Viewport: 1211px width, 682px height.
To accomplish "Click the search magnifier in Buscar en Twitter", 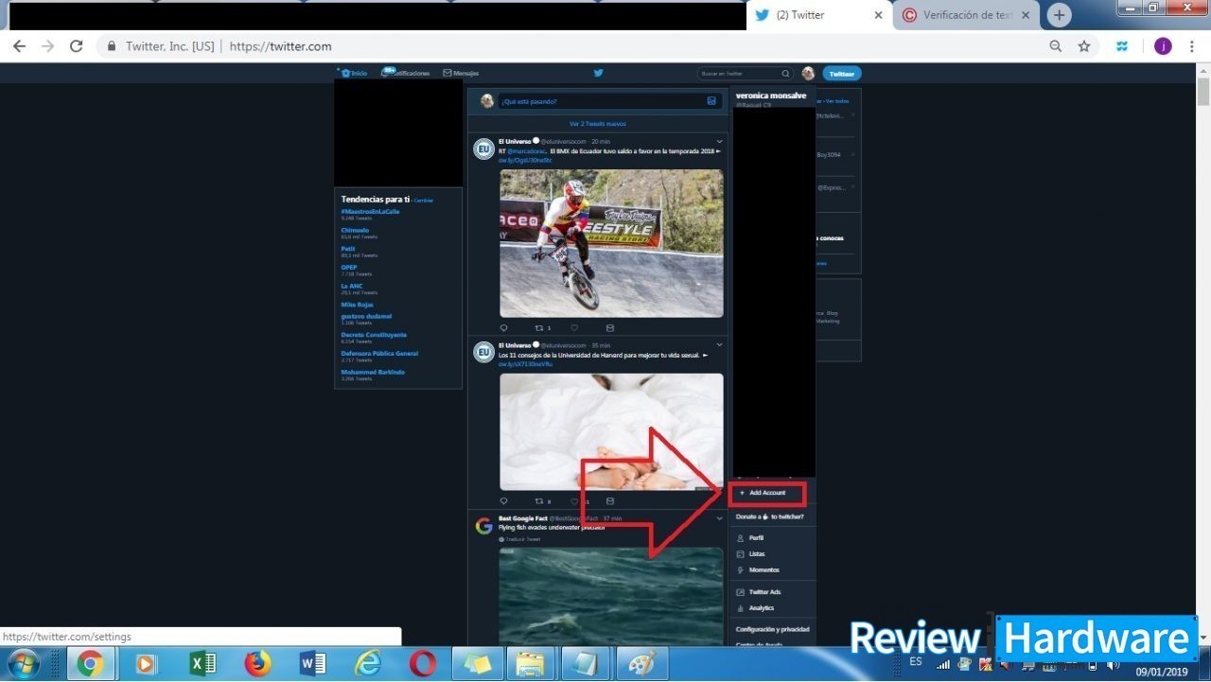I will pyautogui.click(x=785, y=73).
